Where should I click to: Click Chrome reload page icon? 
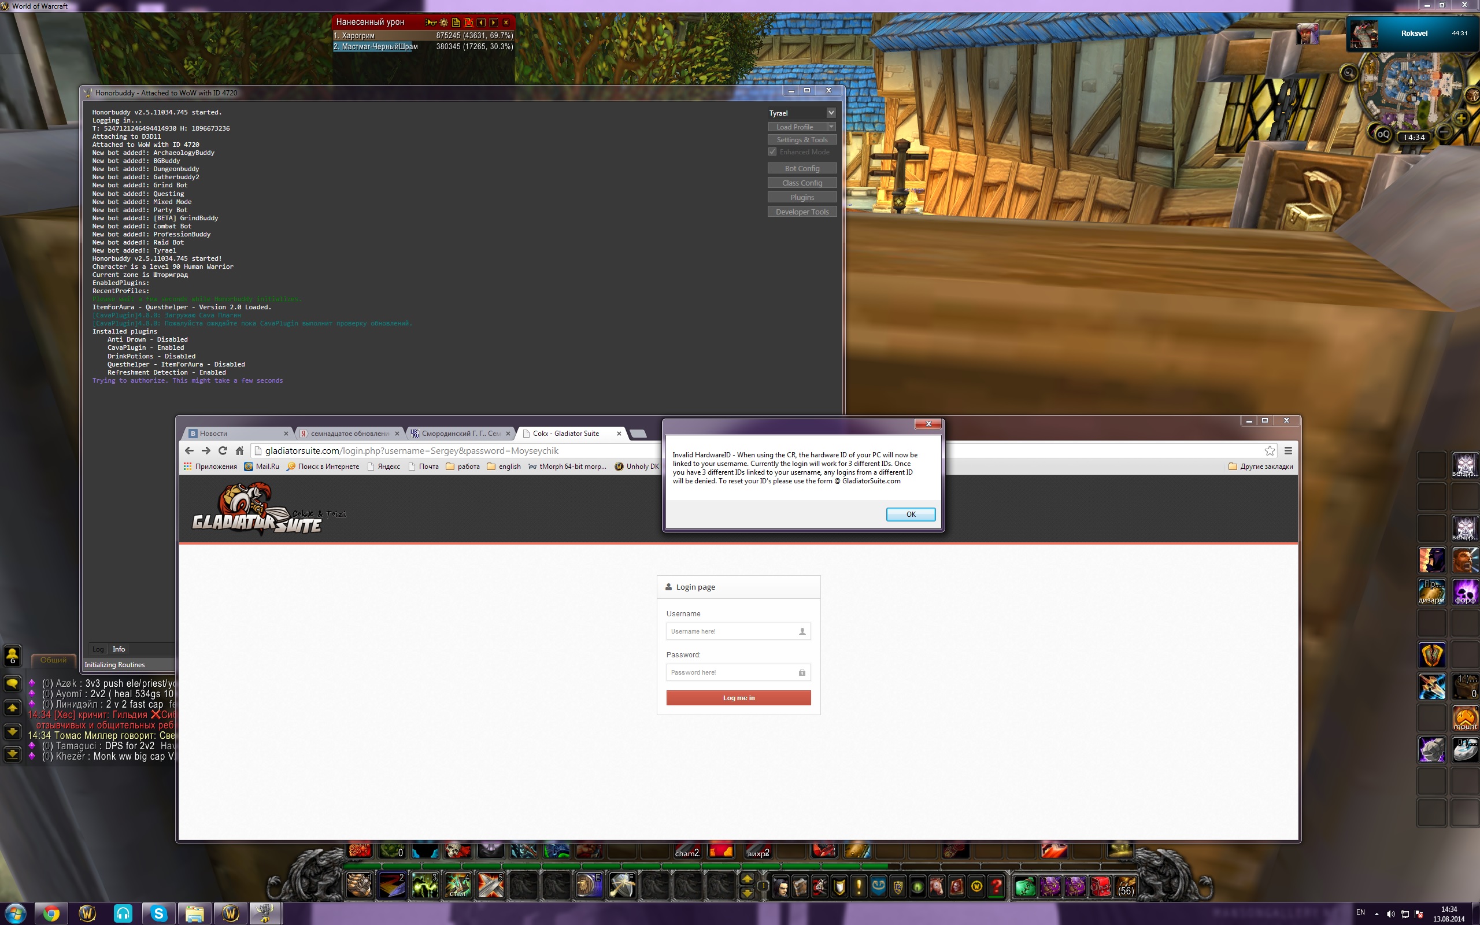click(223, 451)
